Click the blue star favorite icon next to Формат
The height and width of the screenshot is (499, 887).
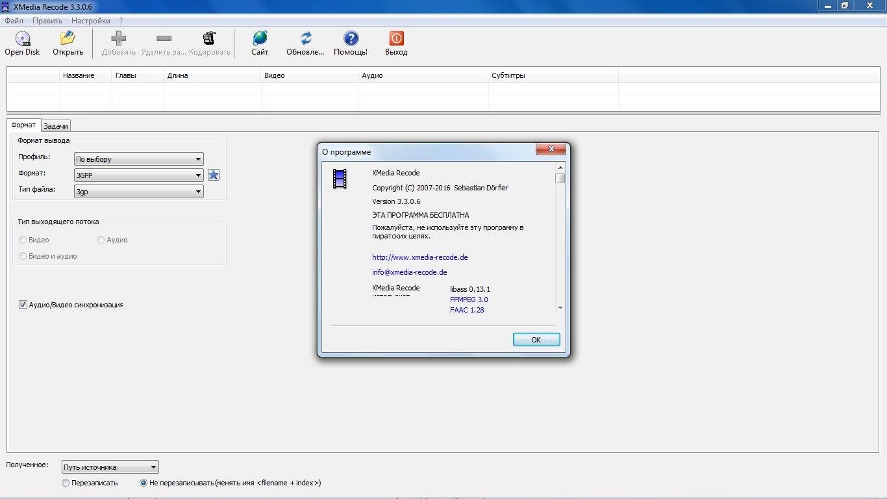coord(214,175)
